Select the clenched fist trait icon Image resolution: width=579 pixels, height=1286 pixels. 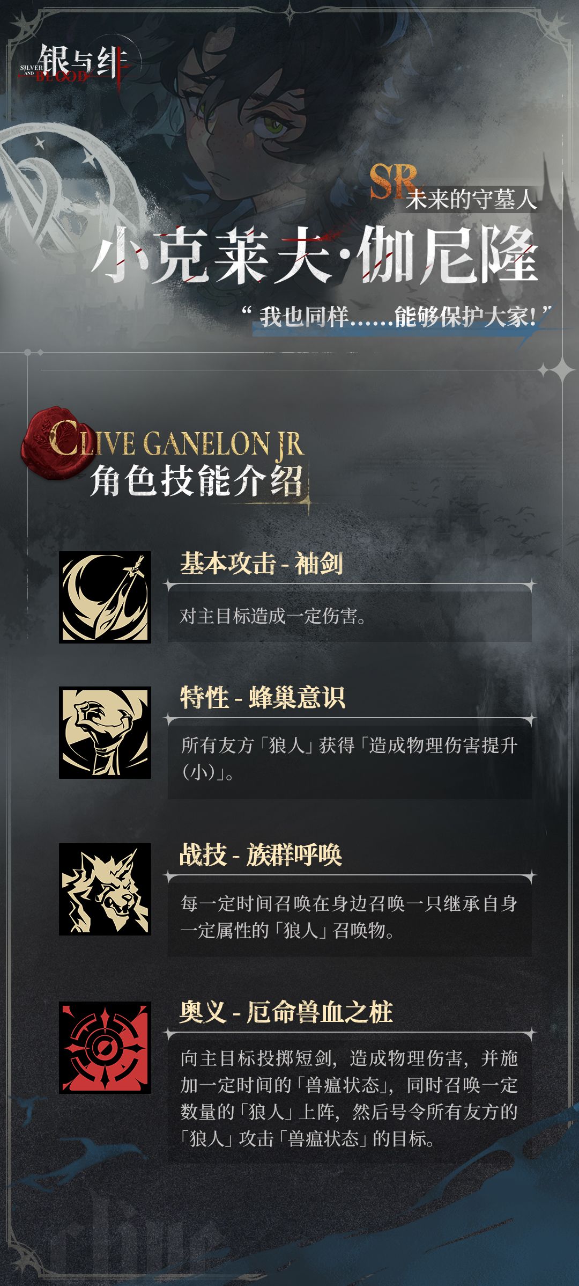coord(105,733)
